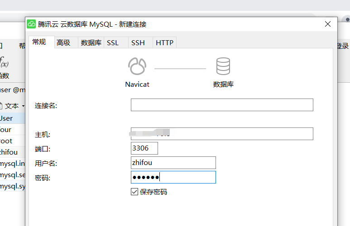This screenshot has height=226, width=350.
Task: Click the Tencent Cloud icon in title bar
Action: 31,24
